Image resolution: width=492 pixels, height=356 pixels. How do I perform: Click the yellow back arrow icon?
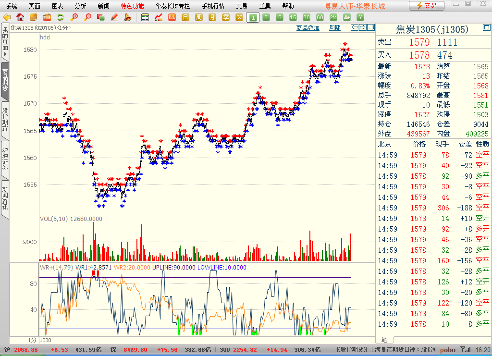pos(7,17)
